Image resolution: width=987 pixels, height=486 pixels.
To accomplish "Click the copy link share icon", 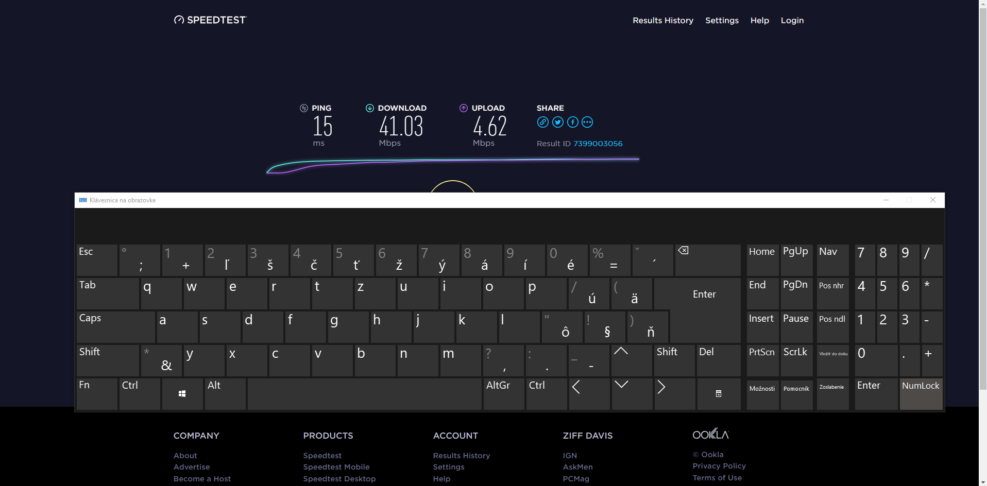I will [x=542, y=122].
